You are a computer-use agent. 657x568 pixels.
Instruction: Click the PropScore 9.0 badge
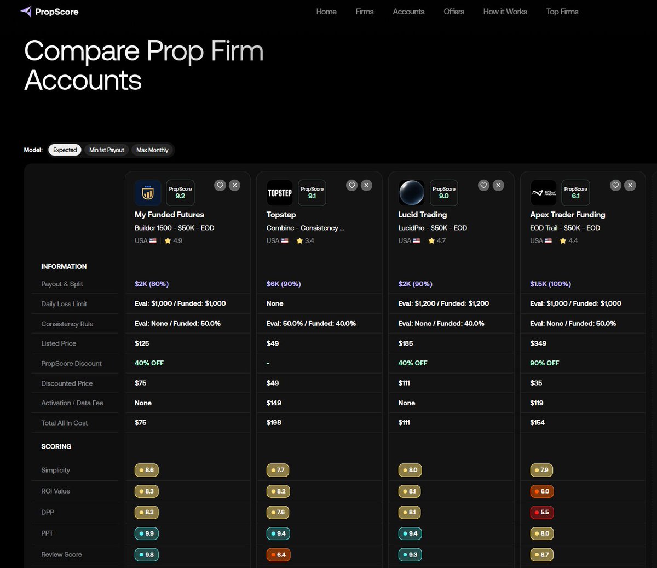[443, 193]
